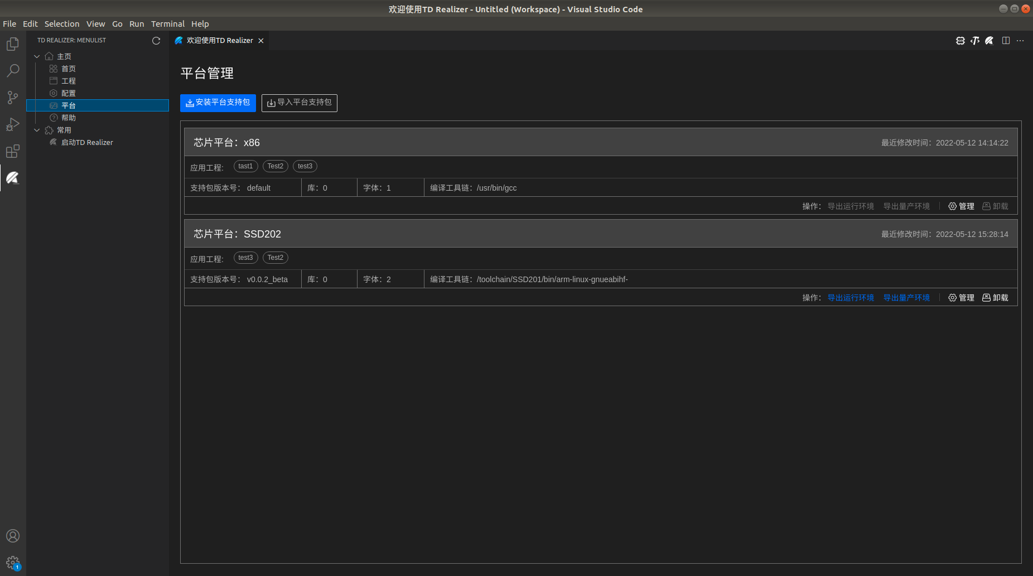1033x576 pixels.
Task: Toggle split editor layout
Action: click(1006, 41)
